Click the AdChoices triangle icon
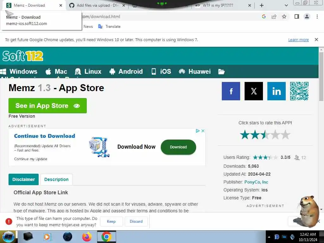Image resolution: width=324 pixels, height=243 pixels. click(197, 131)
